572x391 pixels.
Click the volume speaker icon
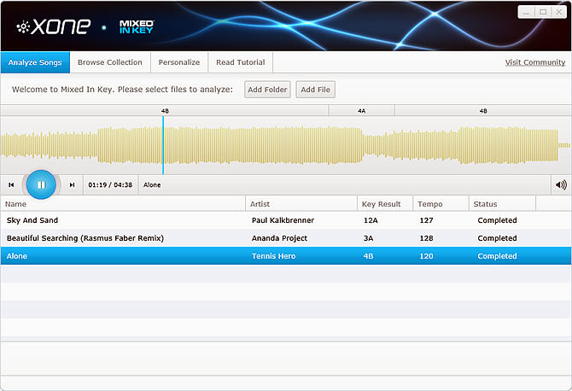click(x=561, y=185)
